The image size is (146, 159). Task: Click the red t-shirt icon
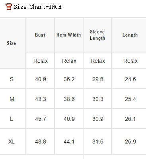coord(9,7)
